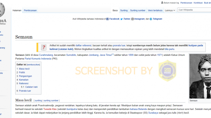Click the Instagram camera icon
Viewport: 211px width, 118px height.
(x=132, y=19)
